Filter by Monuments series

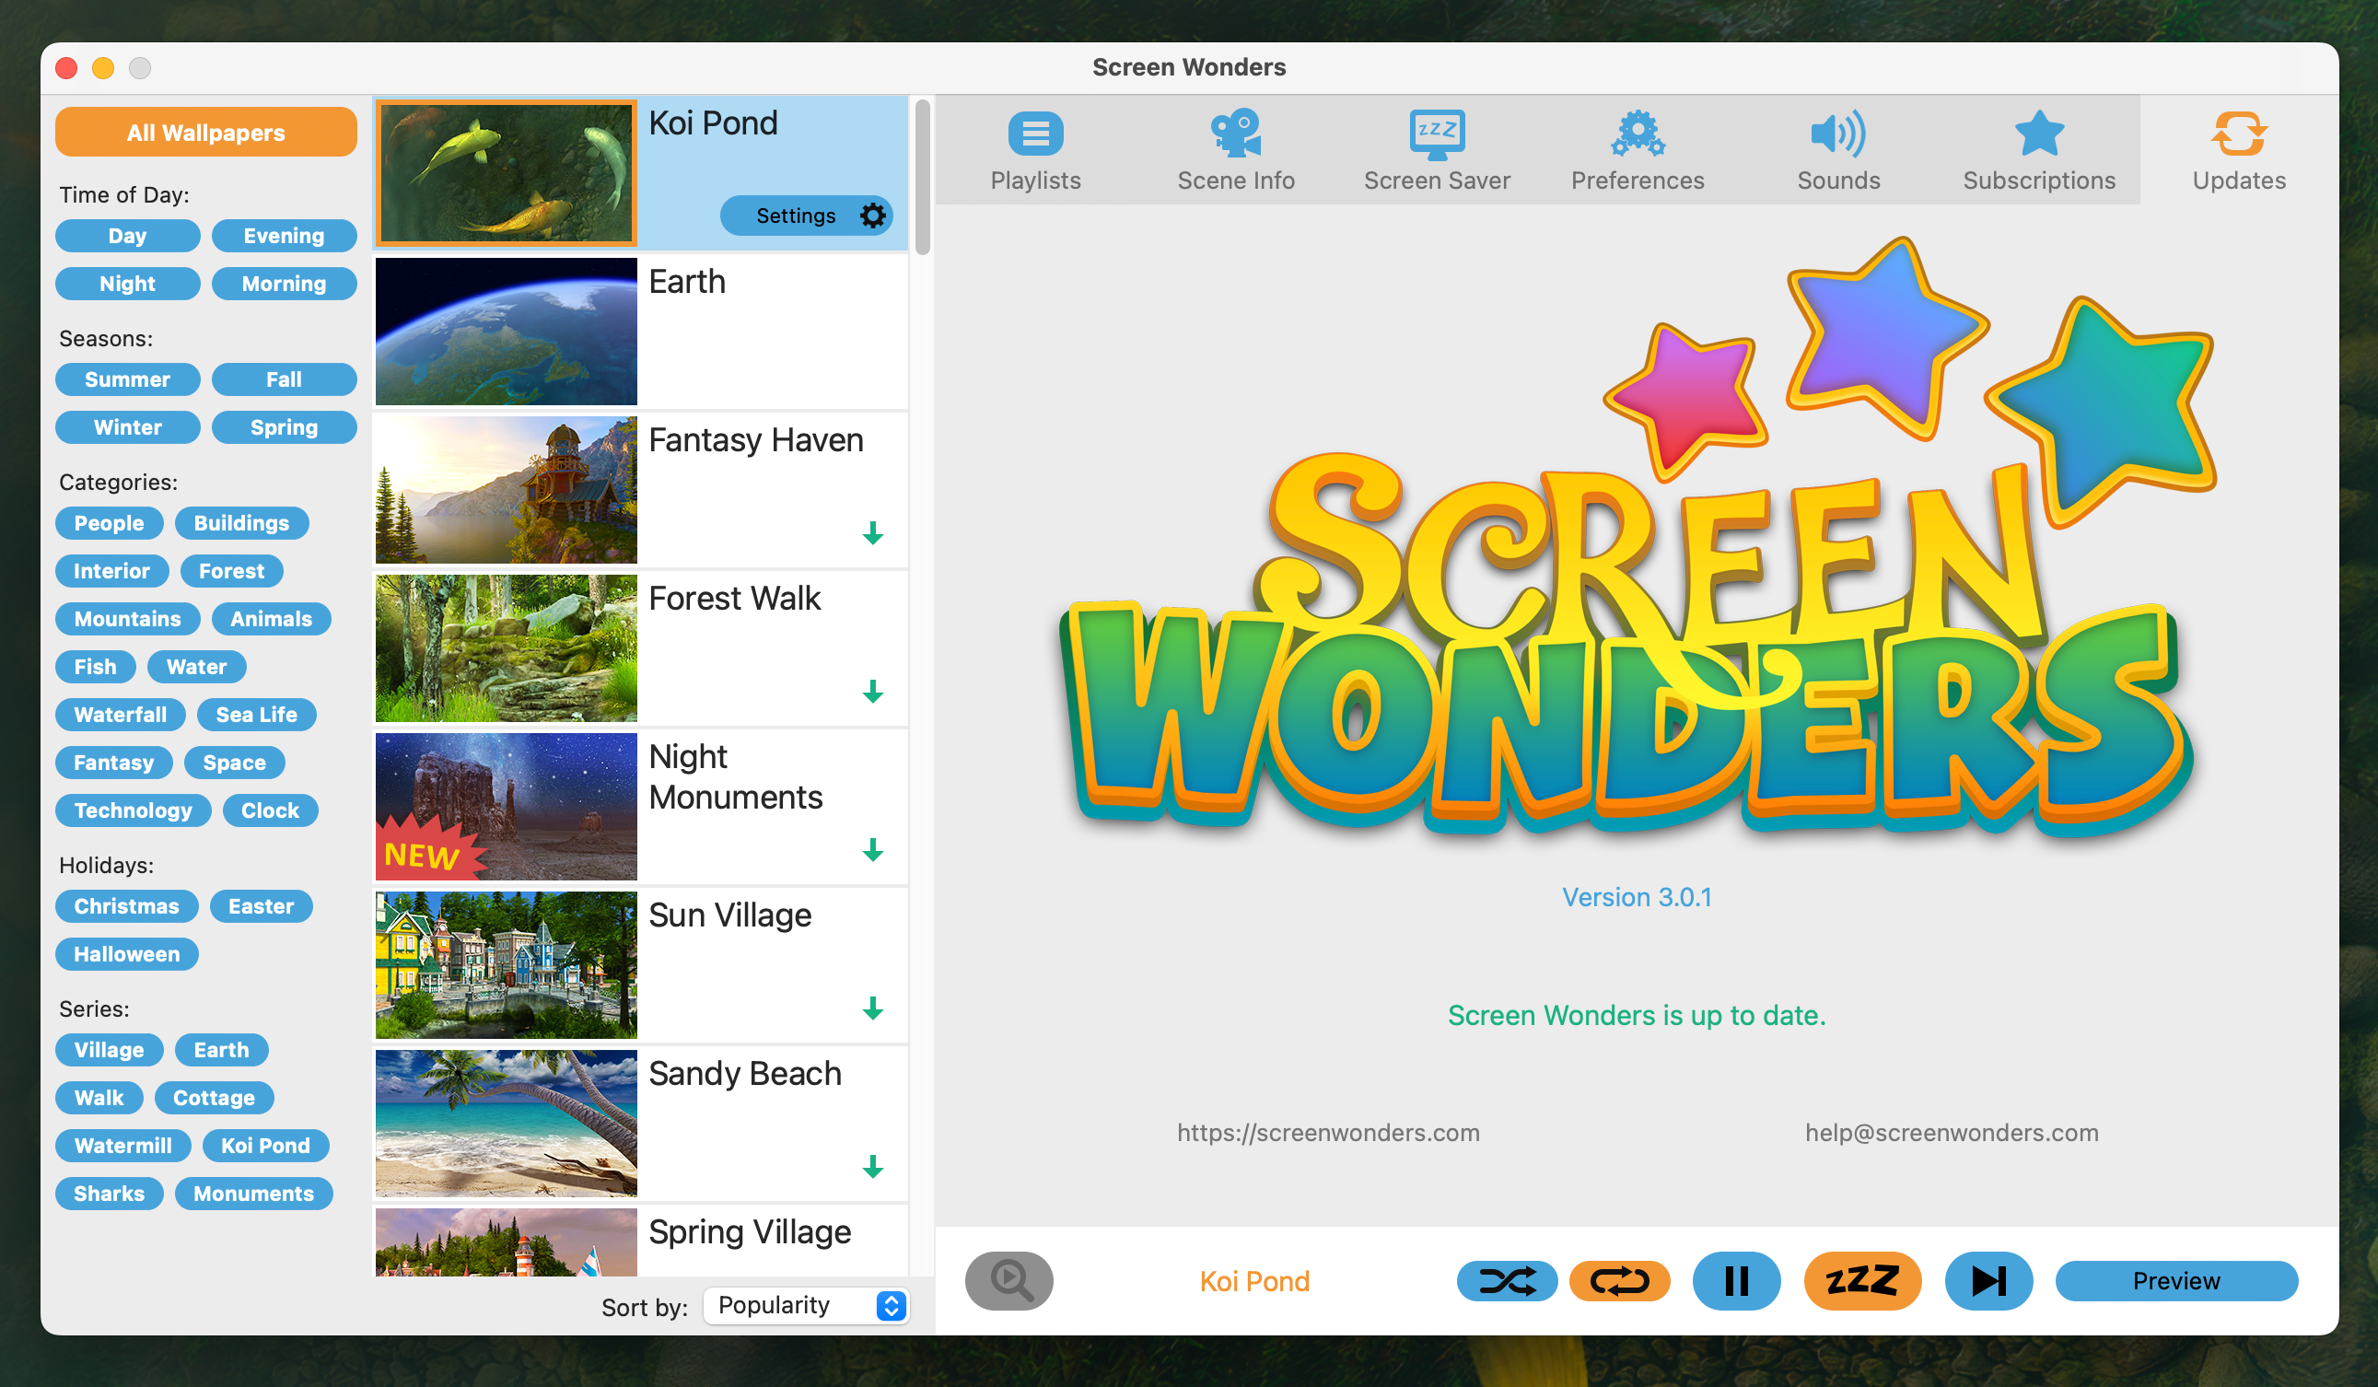pos(254,1194)
